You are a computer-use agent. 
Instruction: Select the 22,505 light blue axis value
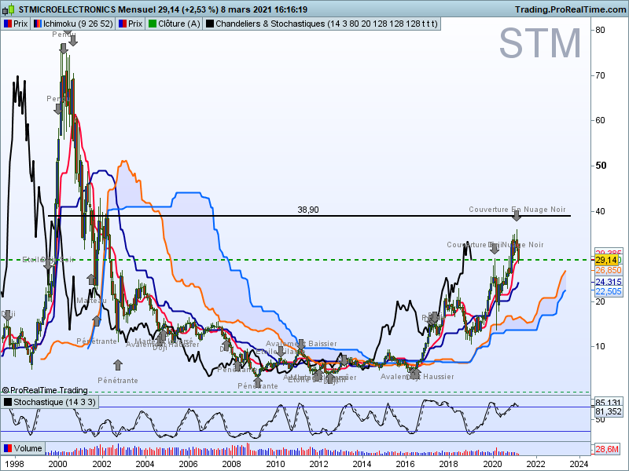tap(608, 291)
